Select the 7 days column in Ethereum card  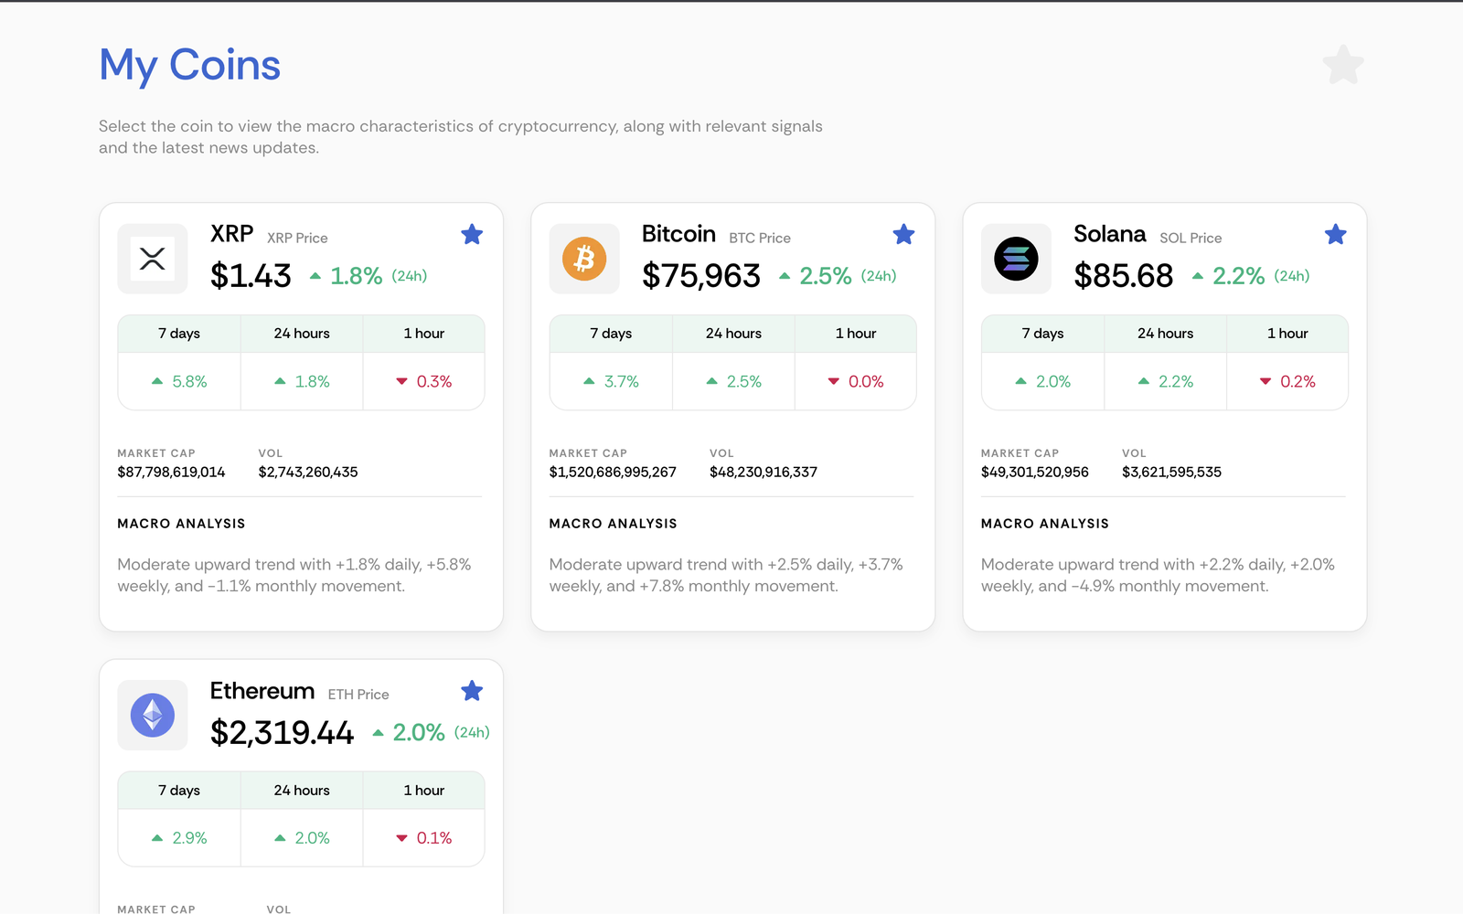point(179,791)
